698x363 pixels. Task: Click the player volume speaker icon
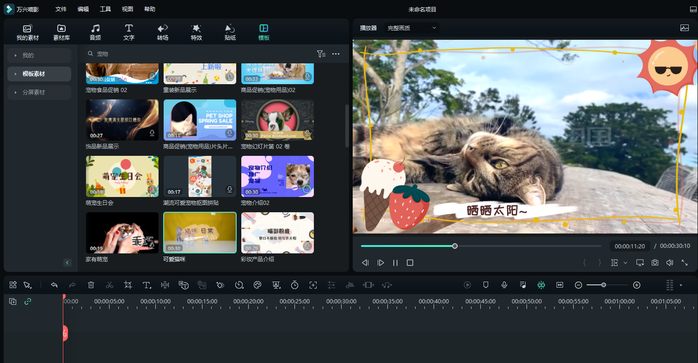[x=670, y=263]
